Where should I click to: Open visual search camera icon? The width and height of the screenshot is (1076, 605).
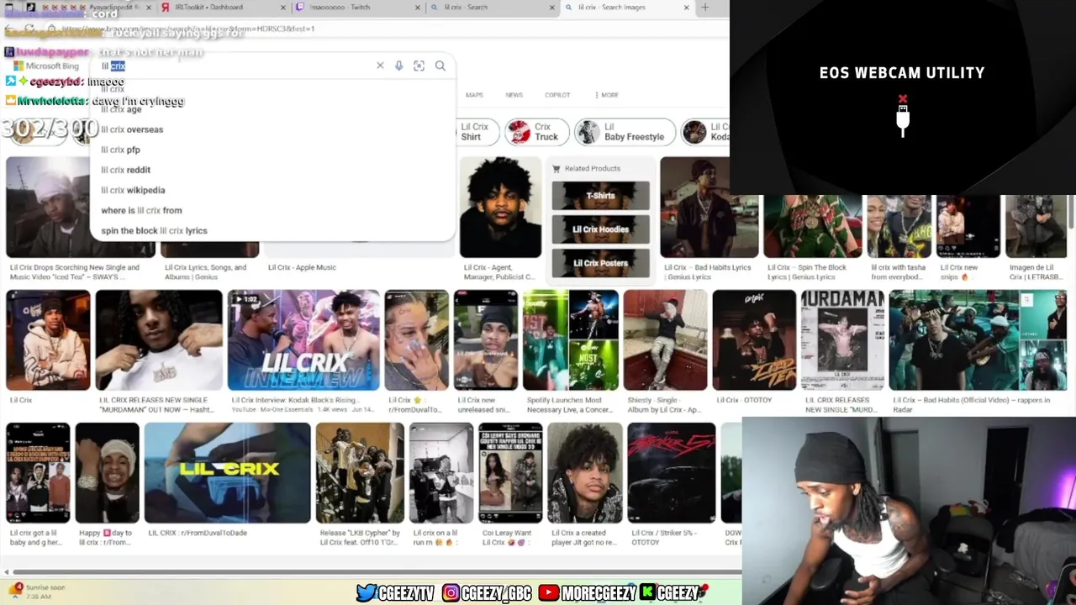tap(419, 66)
